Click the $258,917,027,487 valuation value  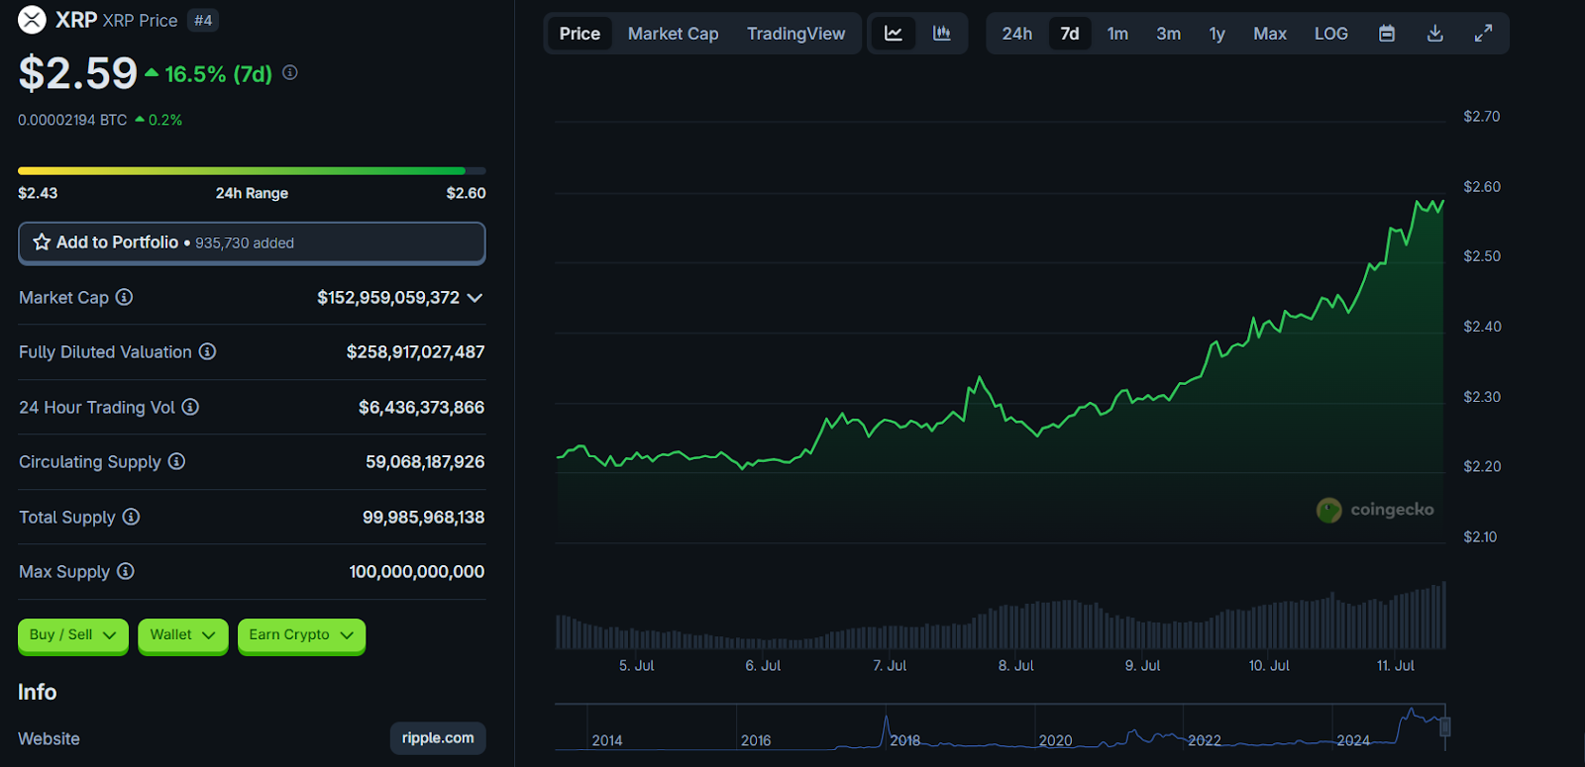click(x=415, y=352)
